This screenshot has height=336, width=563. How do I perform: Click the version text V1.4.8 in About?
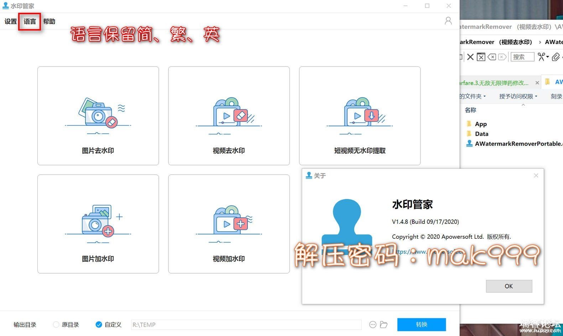click(x=425, y=222)
